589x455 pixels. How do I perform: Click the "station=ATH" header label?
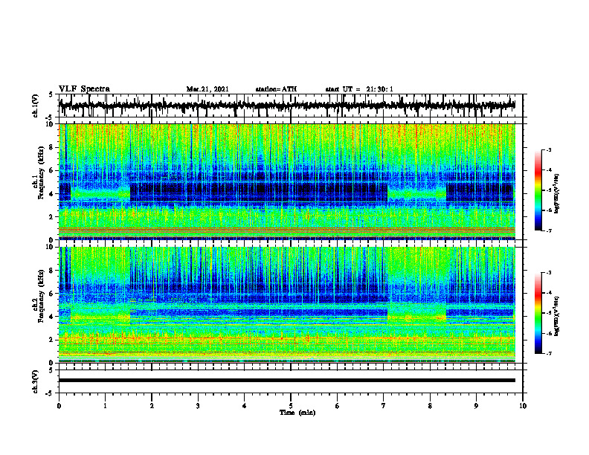pyautogui.click(x=276, y=89)
